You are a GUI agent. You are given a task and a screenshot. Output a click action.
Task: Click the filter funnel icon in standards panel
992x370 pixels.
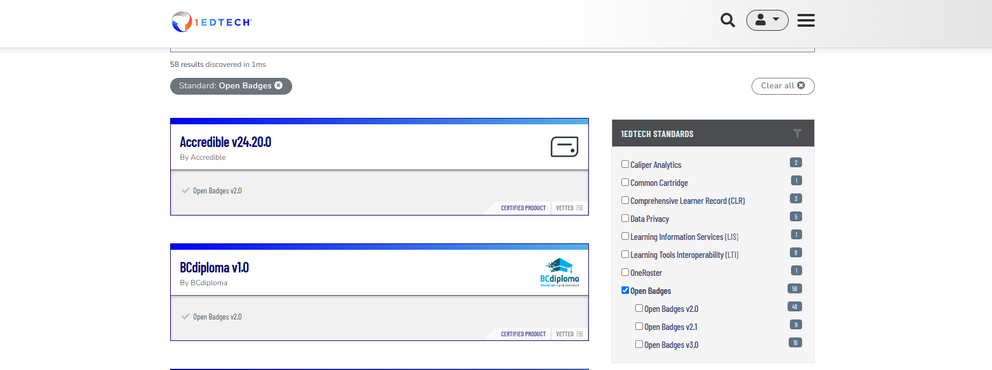(x=797, y=134)
